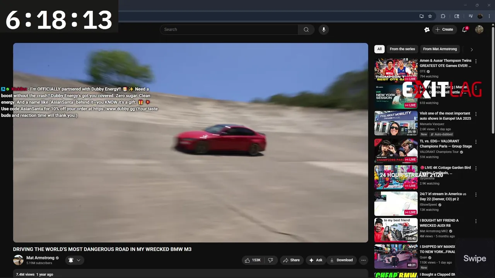Click the browser media controls icon
This screenshot has height=278, width=495.
471,16
